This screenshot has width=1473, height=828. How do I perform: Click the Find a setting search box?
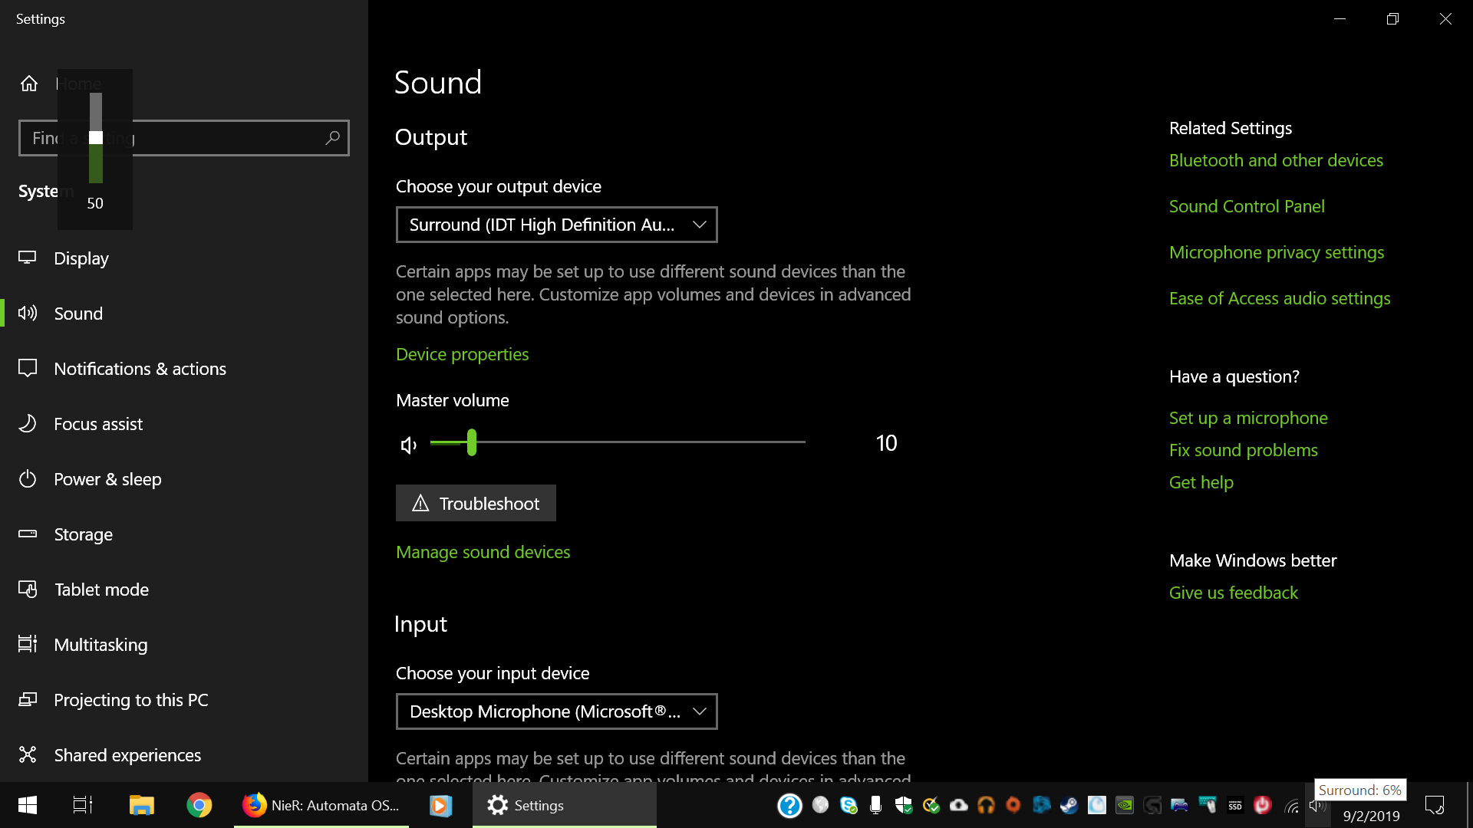click(x=184, y=138)
